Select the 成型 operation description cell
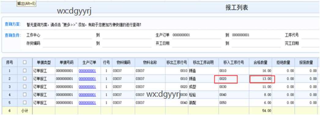The image size is (320, 115). tap(203, 87)
